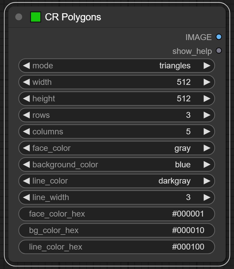Switch mode to next option with right arrow

pyautogui.click(x=207, y=65)
